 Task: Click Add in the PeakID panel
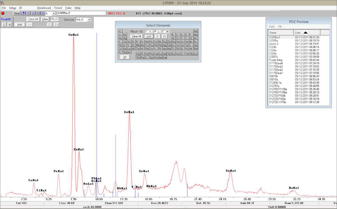pyautogui.click(x=20, y=25)
